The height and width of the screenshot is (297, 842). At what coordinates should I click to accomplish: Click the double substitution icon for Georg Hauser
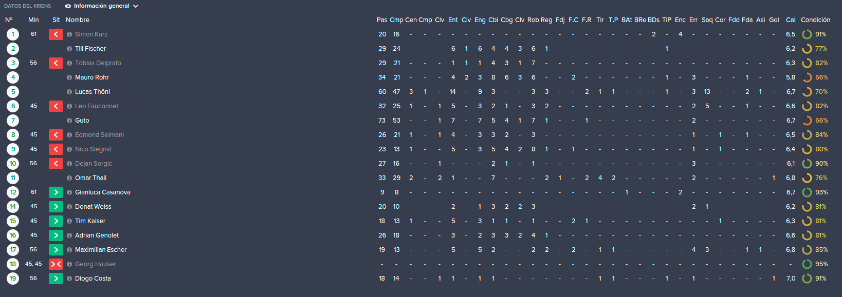tap(56, 264)
